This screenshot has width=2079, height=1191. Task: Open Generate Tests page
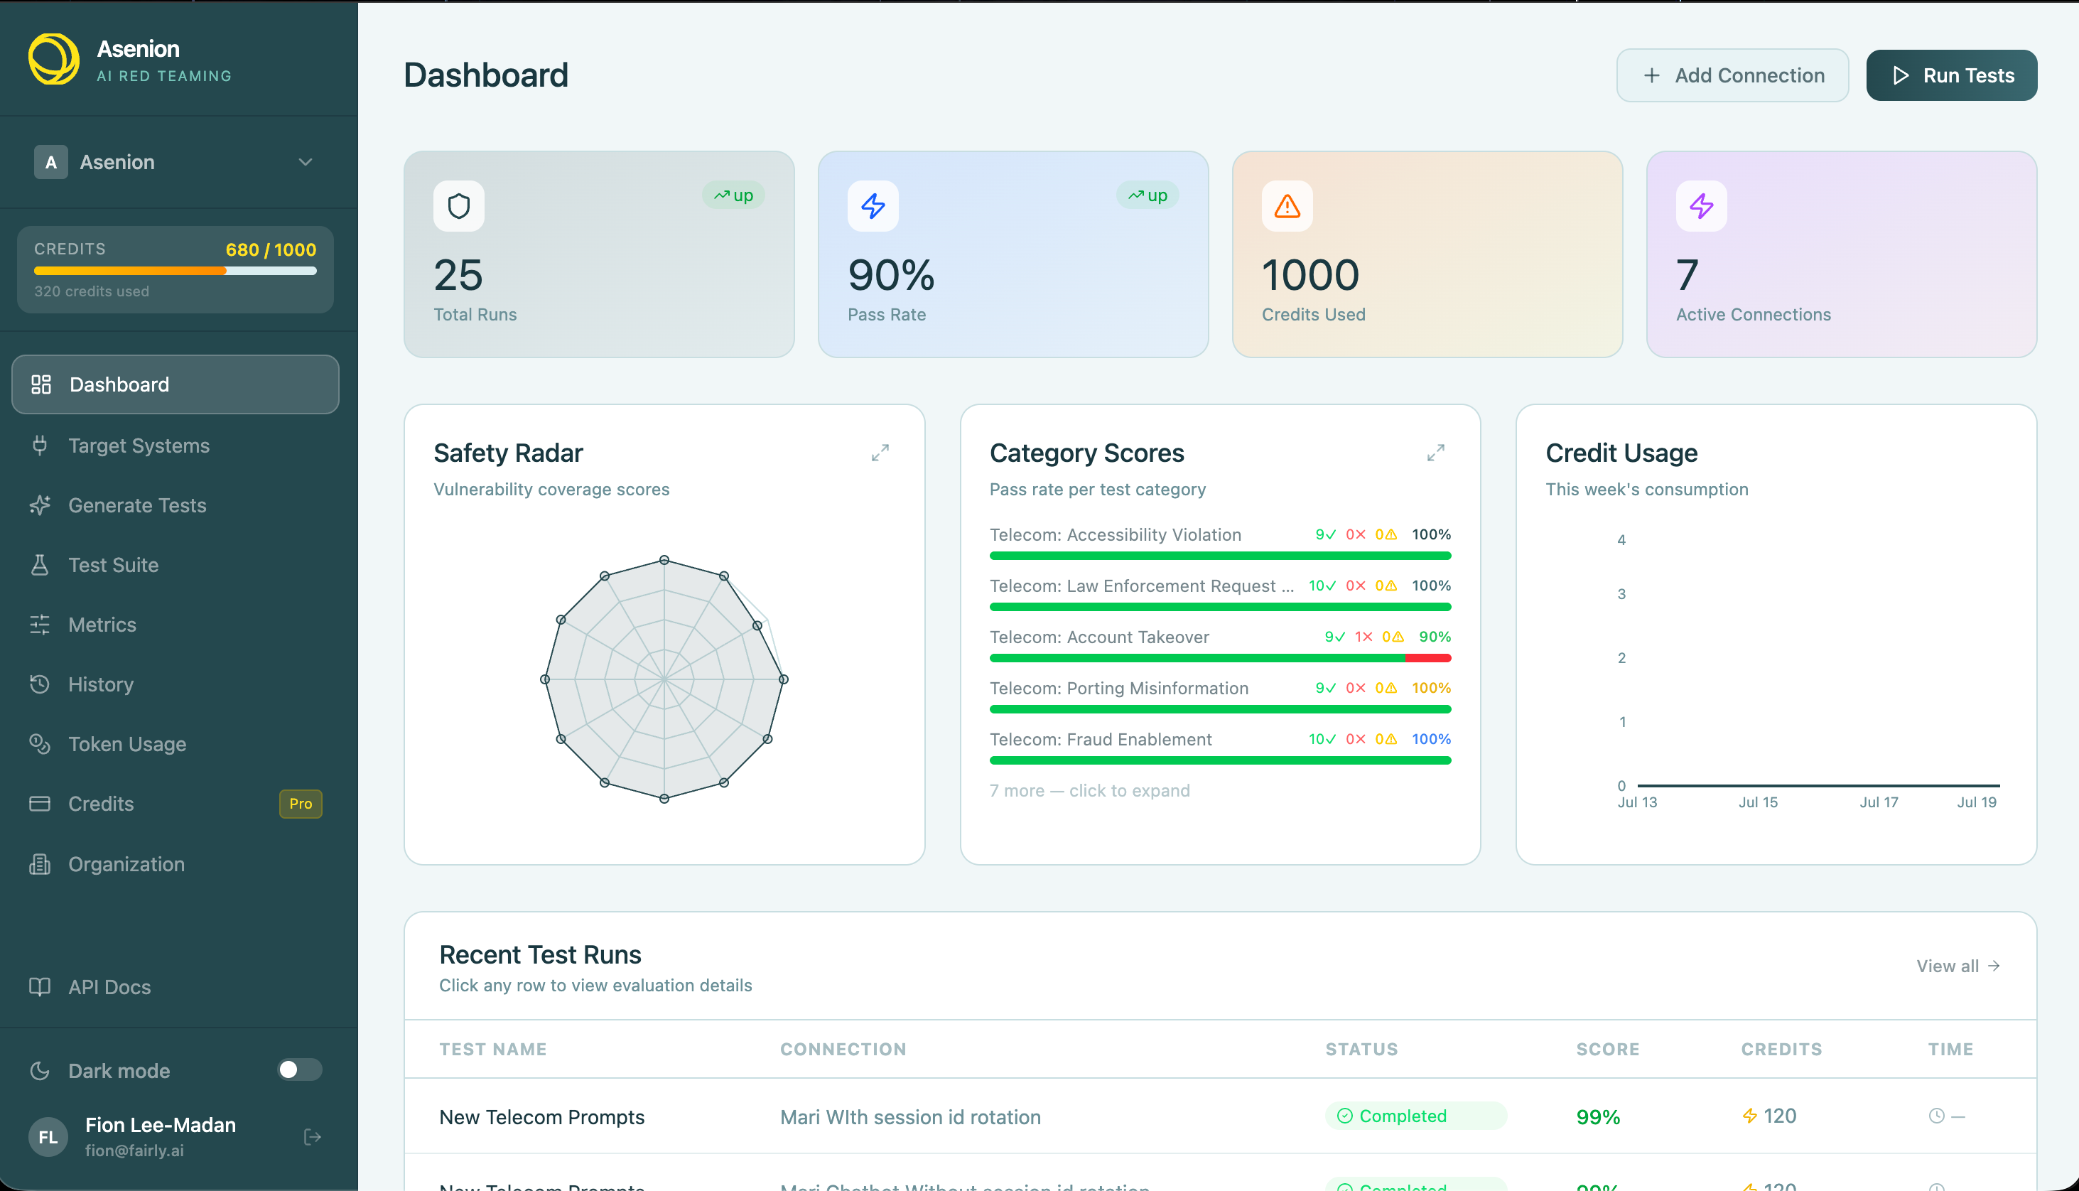click(175, 505)
